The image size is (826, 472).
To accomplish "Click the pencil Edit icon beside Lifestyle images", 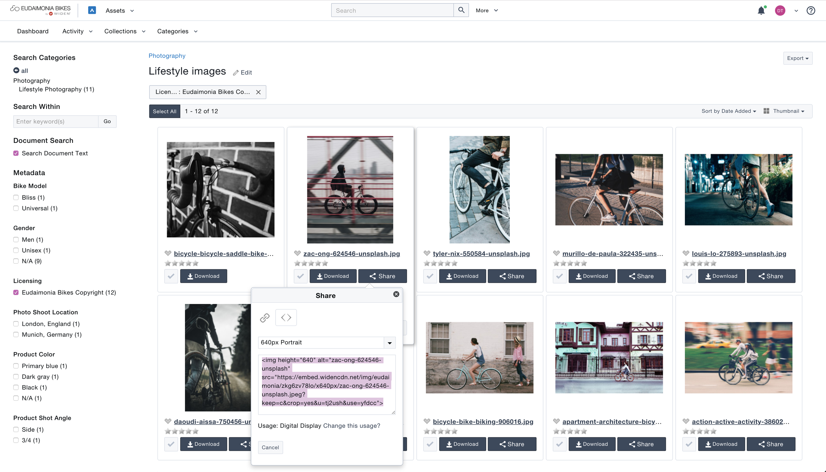I will click(236, 73).
